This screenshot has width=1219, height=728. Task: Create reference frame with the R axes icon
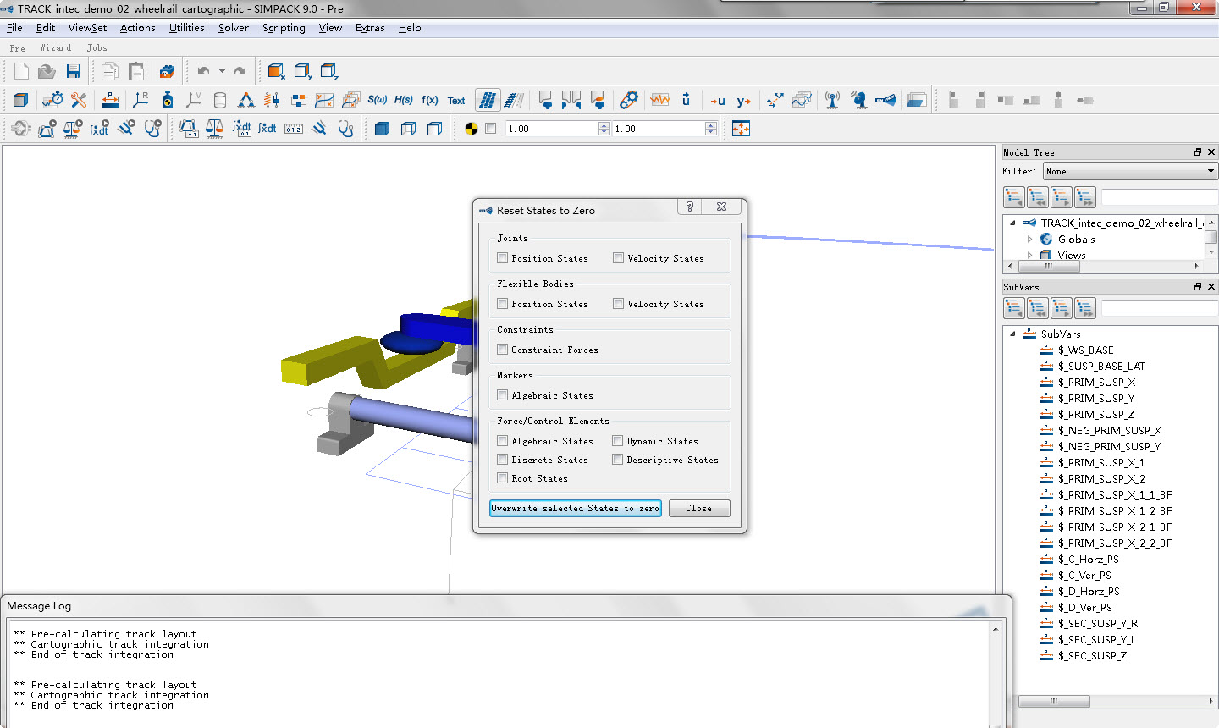pyautogui.click(x=141, y=100)
